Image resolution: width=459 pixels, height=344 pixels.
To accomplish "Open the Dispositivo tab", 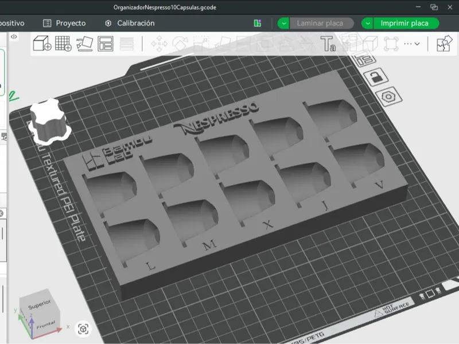I will point(12,23).
